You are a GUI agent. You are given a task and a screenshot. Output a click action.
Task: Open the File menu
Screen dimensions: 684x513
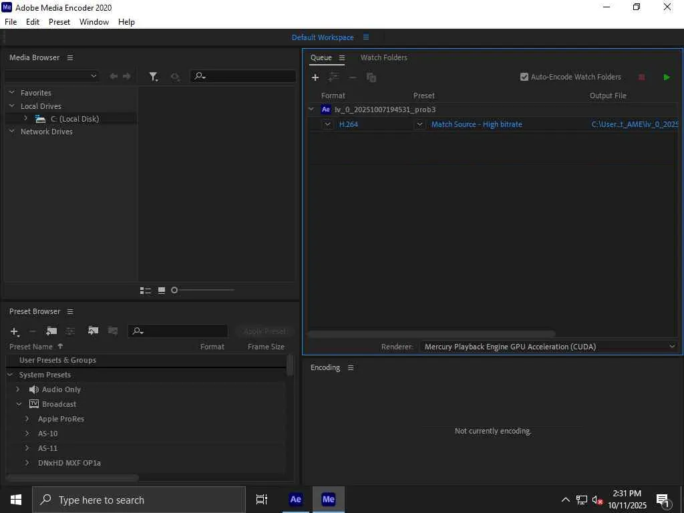point(11,22)
